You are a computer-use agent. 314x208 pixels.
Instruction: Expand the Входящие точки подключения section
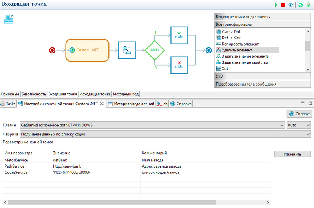click(261, 17)
